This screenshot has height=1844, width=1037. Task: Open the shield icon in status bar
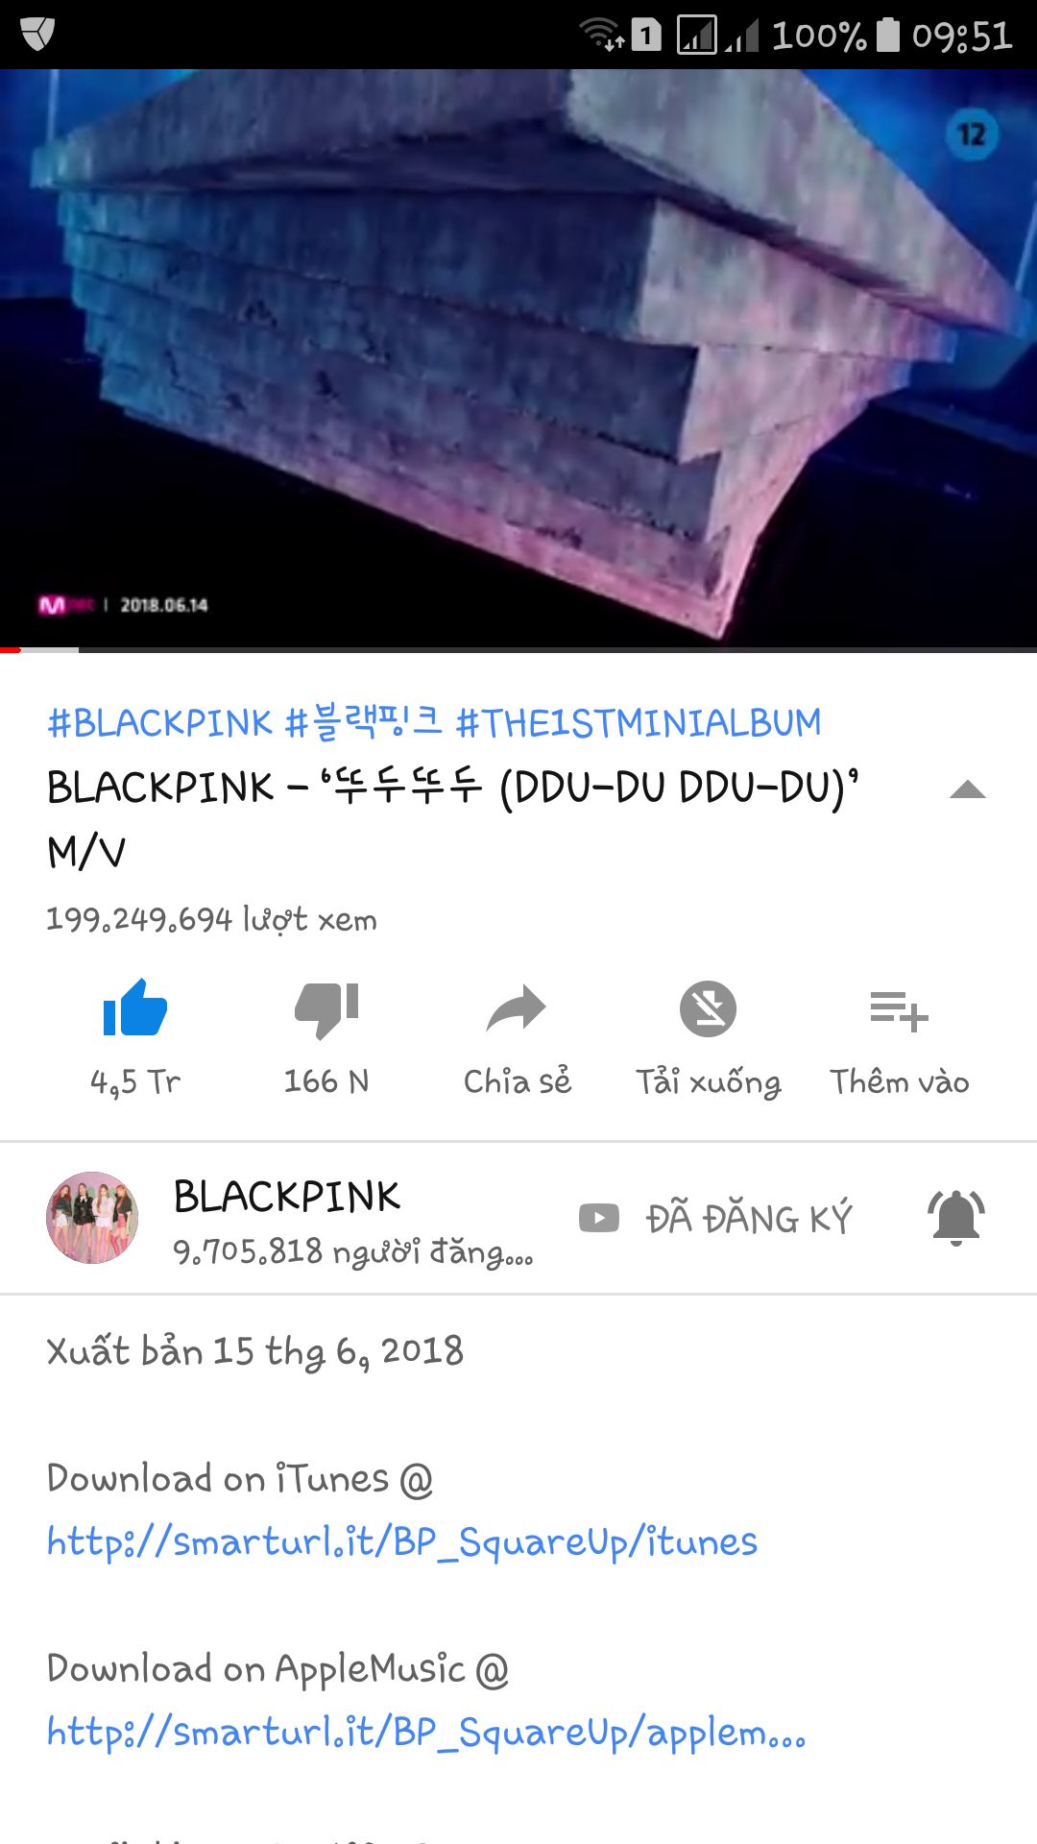[x=37, y=35]
